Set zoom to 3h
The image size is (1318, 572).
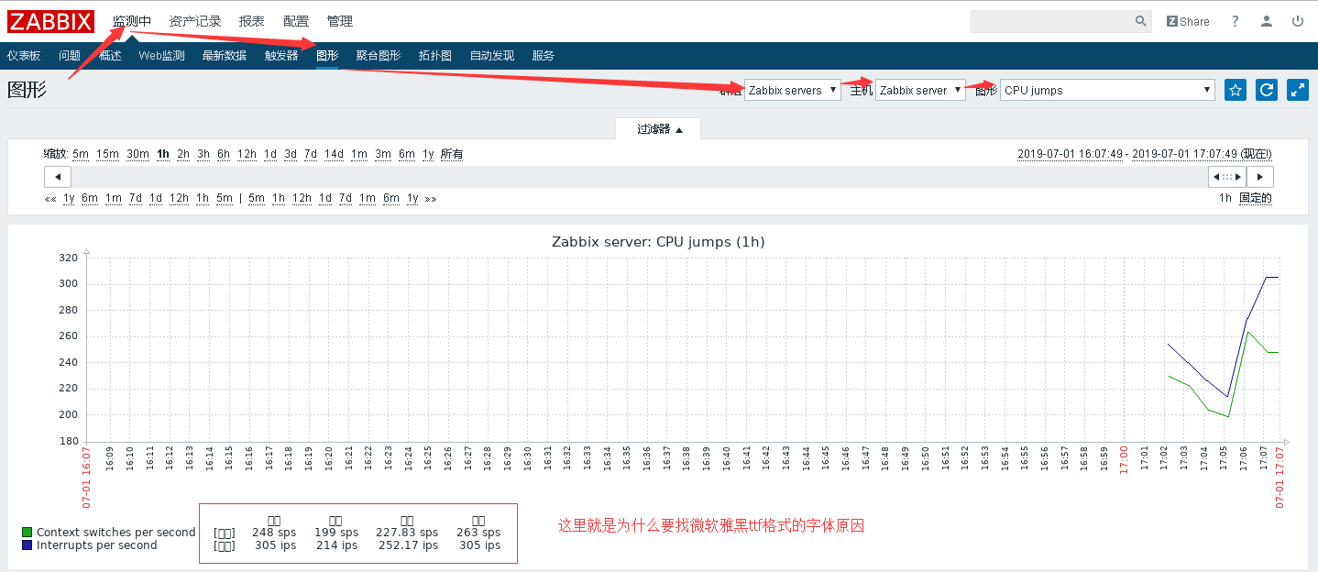(203, 154)
